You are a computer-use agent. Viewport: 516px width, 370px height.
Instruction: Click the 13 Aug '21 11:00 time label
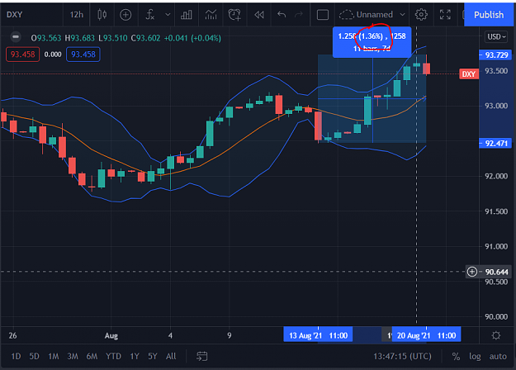tap(318, 335)
